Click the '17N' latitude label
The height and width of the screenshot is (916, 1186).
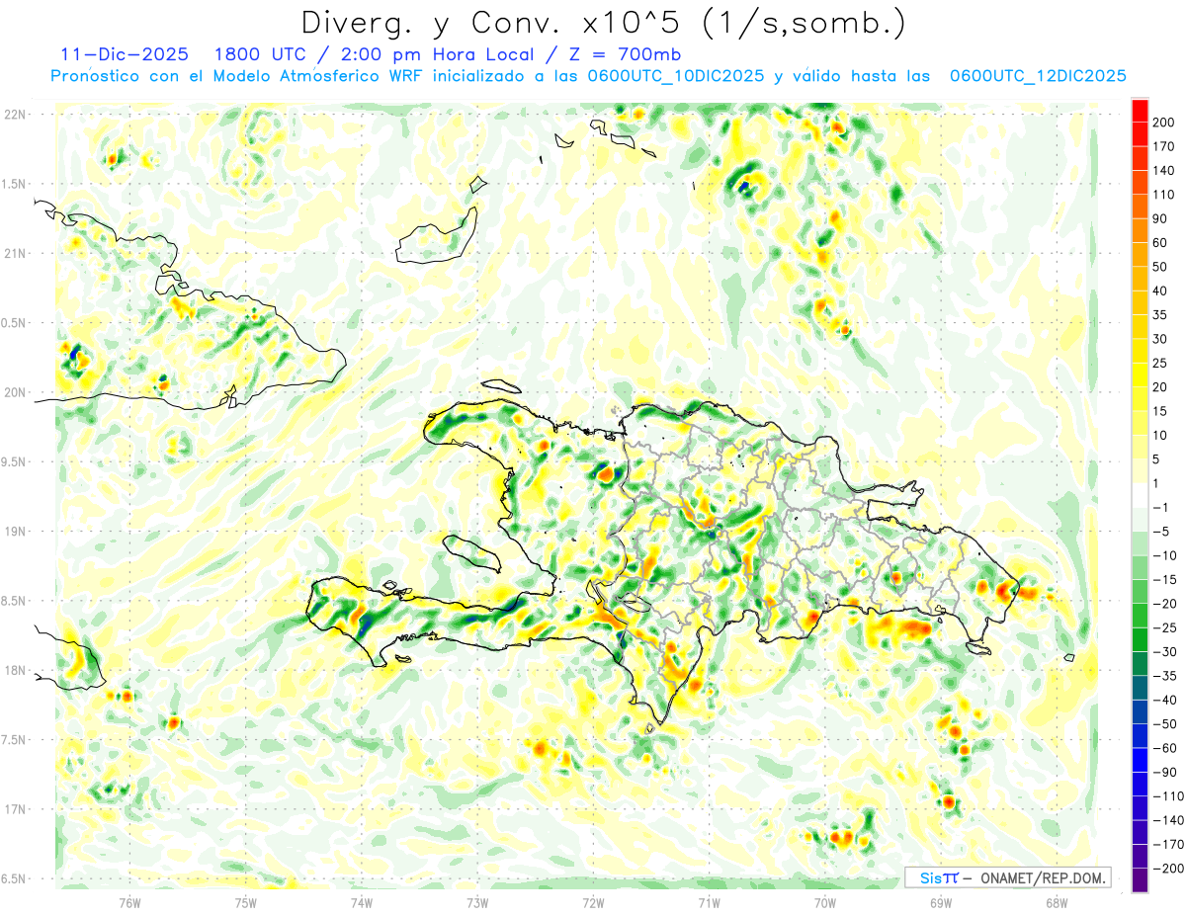point(15,809)
